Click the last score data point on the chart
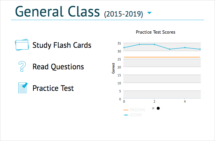215x141 pixels. click(200, 49)
